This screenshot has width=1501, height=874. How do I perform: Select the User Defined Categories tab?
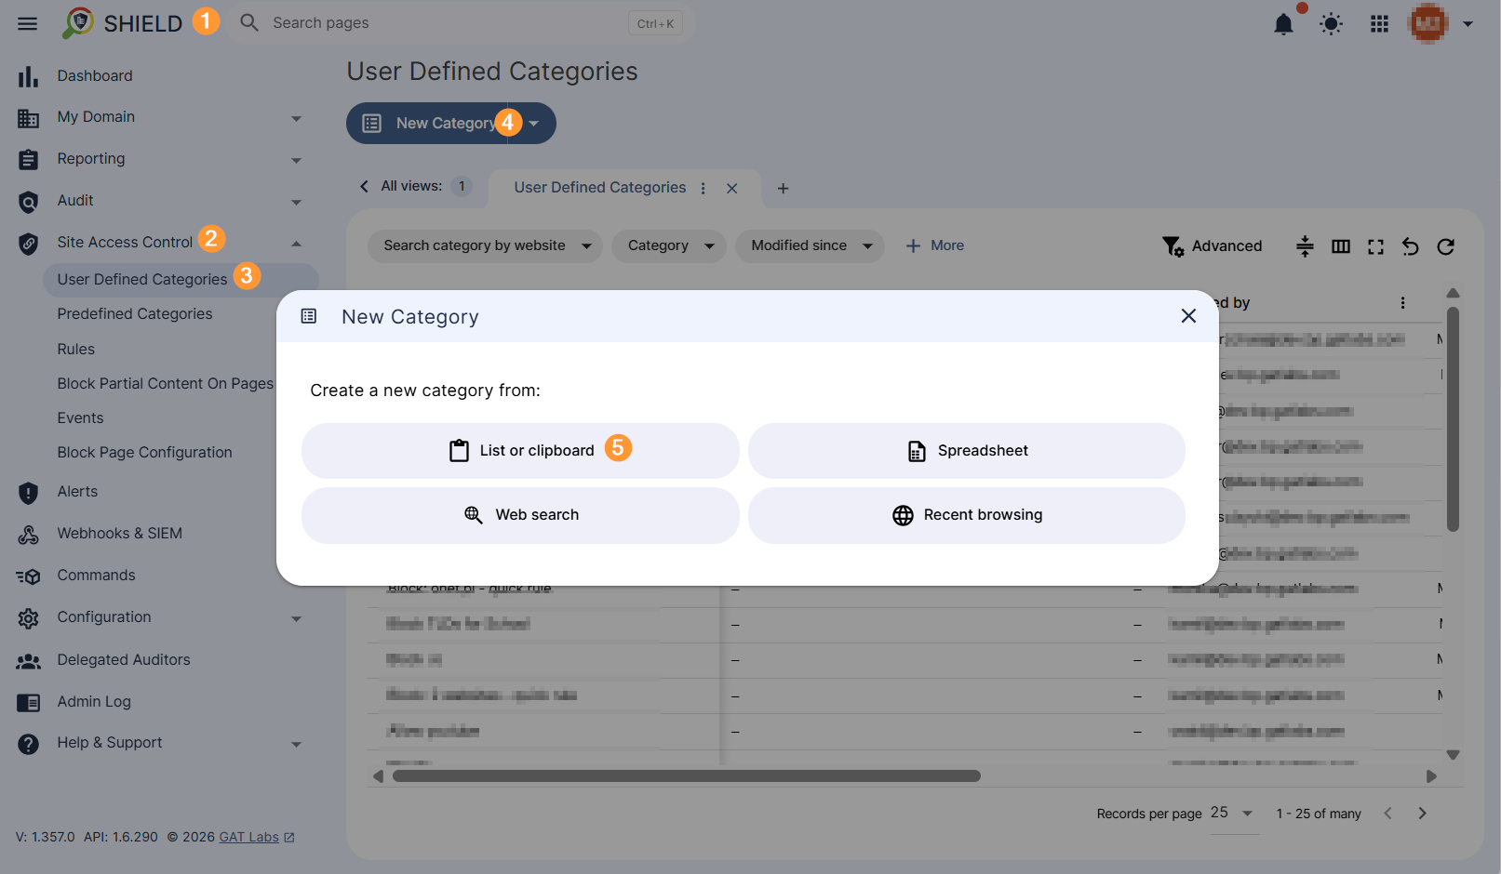pyautogui.click(x=600, y=187)
